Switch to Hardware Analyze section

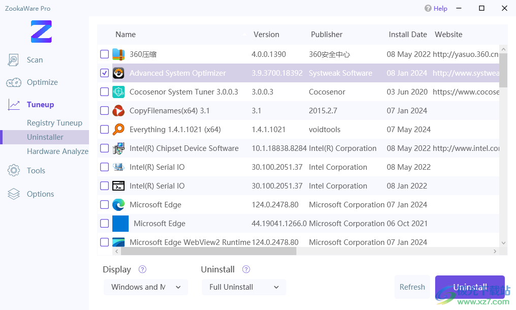[x=57, y=151]
